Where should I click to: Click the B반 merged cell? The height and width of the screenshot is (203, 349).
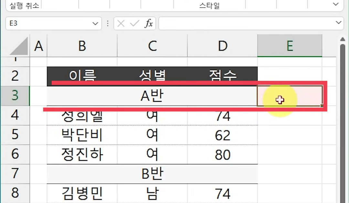(x=152, y=174)
